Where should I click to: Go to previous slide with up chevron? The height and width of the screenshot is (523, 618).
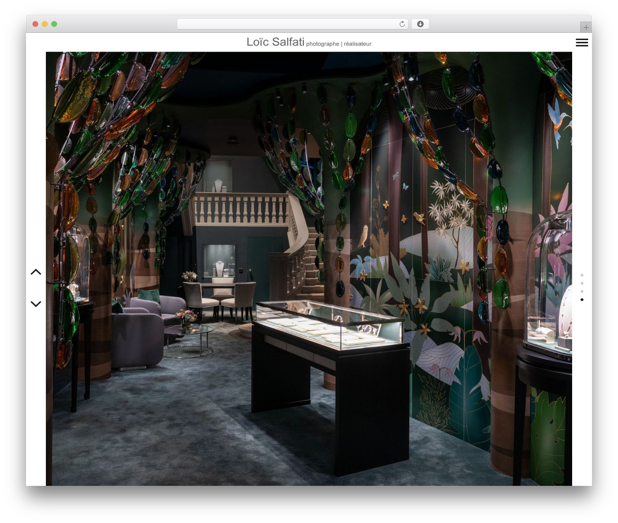pos(36,272)
